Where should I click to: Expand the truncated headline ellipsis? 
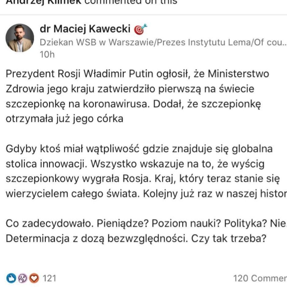(x=284, y=43)
